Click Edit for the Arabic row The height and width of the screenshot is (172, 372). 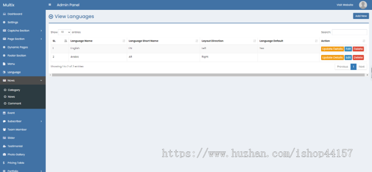coord(348,58)
